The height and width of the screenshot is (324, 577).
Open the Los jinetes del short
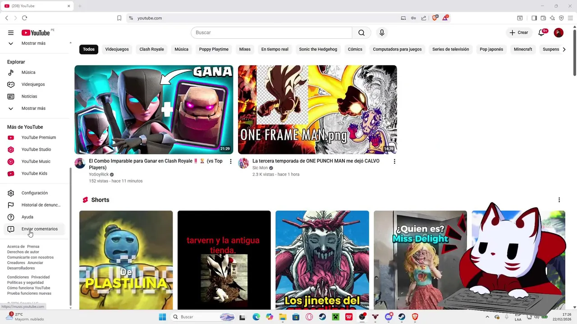click(322, 260)
